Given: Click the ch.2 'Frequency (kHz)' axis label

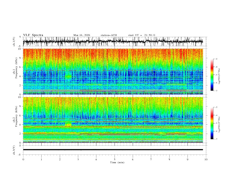Looking at the screenshot, I should point(16,116).
